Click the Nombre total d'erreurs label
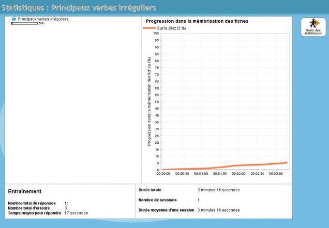329x228 pixels. [x=29, y=208]
